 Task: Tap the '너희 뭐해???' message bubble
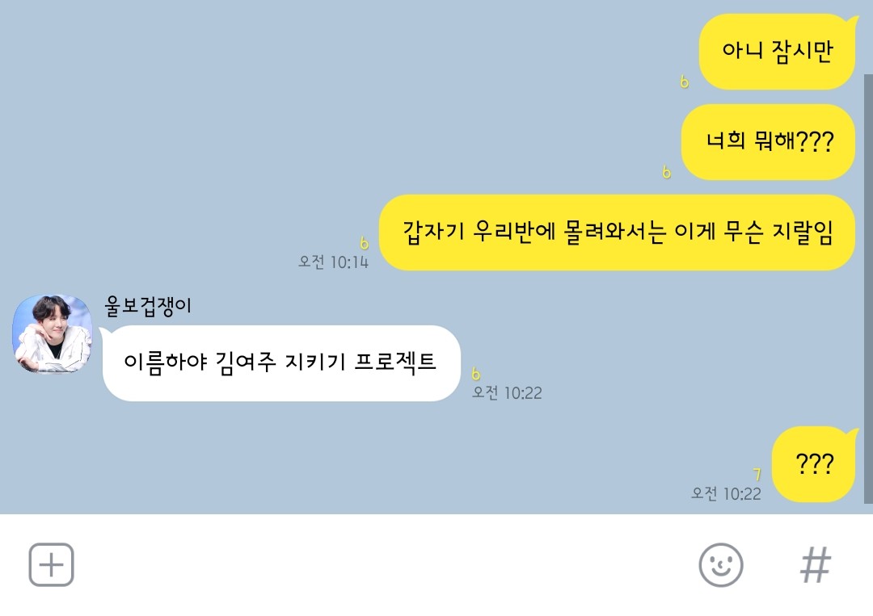pos(768,142)
